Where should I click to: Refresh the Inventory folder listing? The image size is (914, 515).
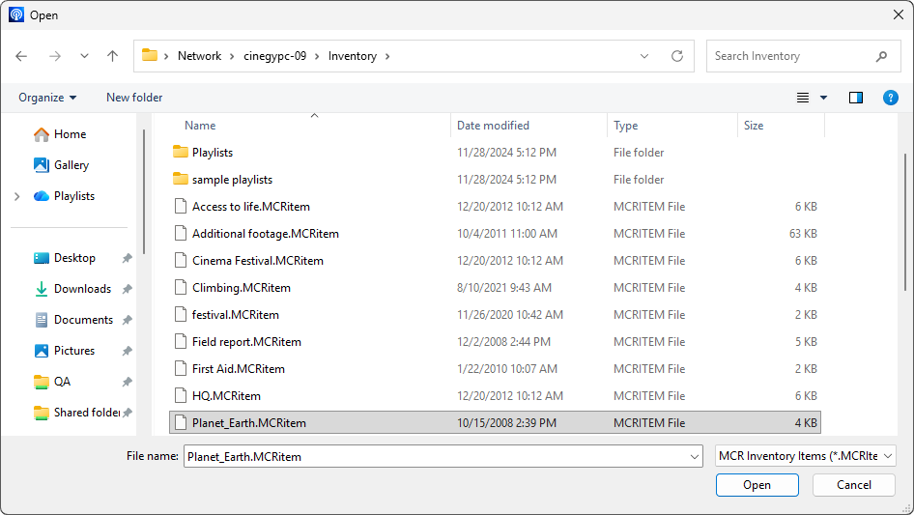[677, 56]
